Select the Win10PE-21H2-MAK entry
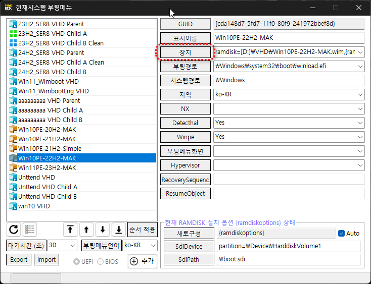 pyautogui.click(x=82, y=139)
